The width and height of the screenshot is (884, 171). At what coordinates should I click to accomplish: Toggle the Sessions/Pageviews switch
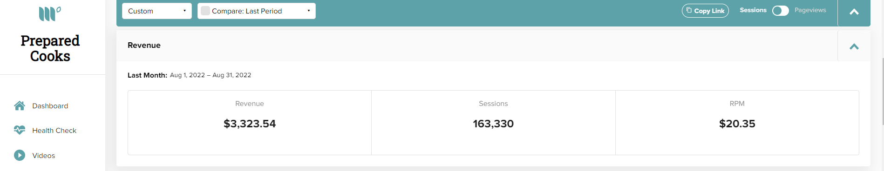781,11
